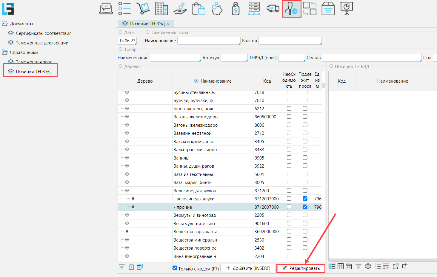This screenshot has width=437, height=277.
Task: Click the price tag dollar icon
Action: coord(236,9)
